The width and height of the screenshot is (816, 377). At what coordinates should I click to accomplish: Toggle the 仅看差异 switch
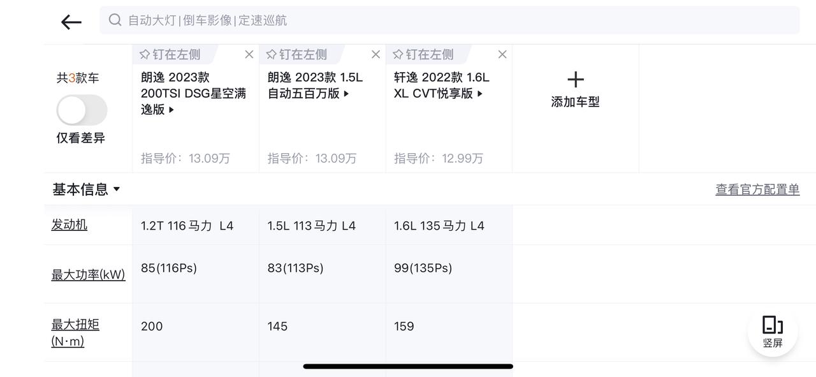82,110
